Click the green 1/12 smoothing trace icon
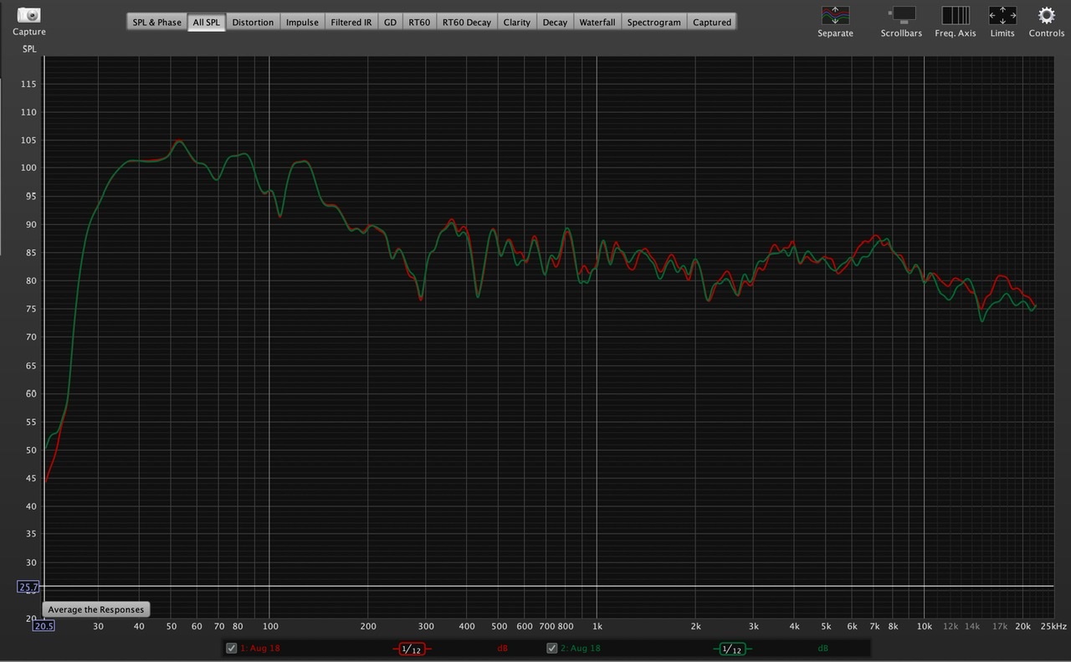Viewport: 1071px width, 662px height. point(730,649)
